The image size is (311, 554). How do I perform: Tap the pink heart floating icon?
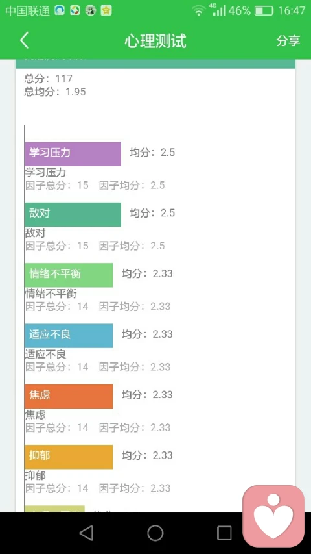pyautogui.click(x=273, y=516)
